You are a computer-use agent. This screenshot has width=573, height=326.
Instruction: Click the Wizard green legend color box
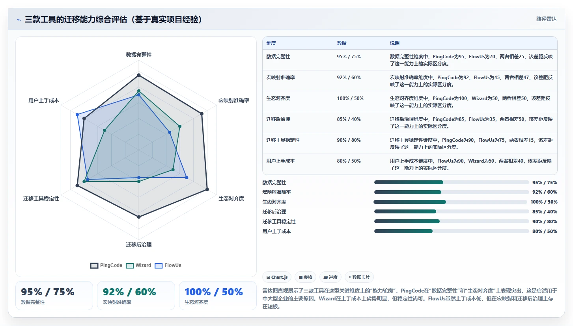click(x=130, y=265)
